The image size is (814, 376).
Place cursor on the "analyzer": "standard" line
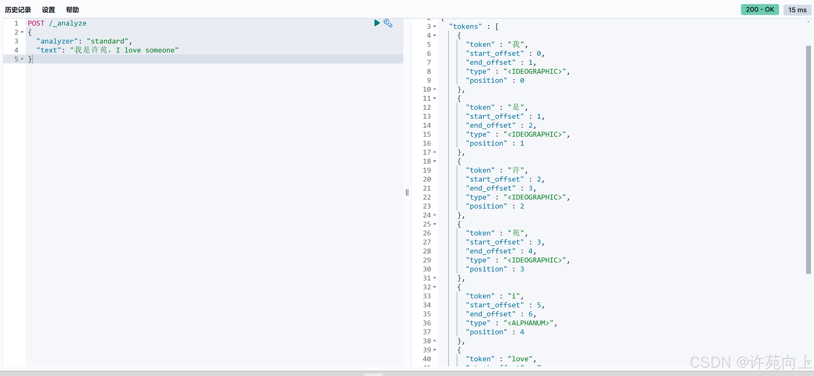click(84, 41)
